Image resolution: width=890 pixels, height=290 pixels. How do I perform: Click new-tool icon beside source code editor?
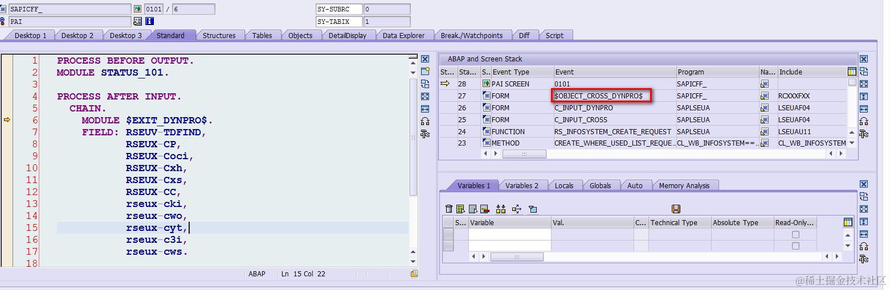tap(424, 71)
